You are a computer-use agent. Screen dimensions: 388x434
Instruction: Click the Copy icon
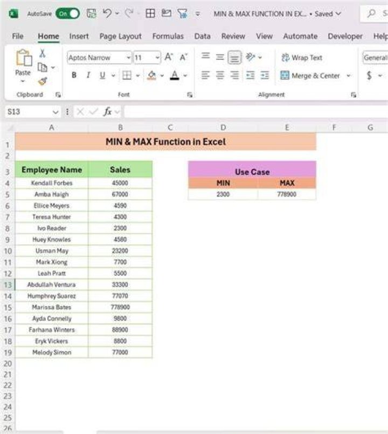[x=42, y=67]
